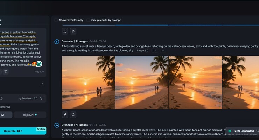Click the regenerate icon below the sunset images
The image size is (259, 140).
tap(73, 114)
